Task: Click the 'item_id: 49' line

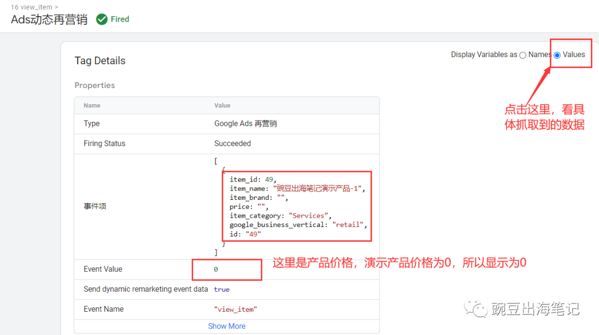Action: point(252,179)
